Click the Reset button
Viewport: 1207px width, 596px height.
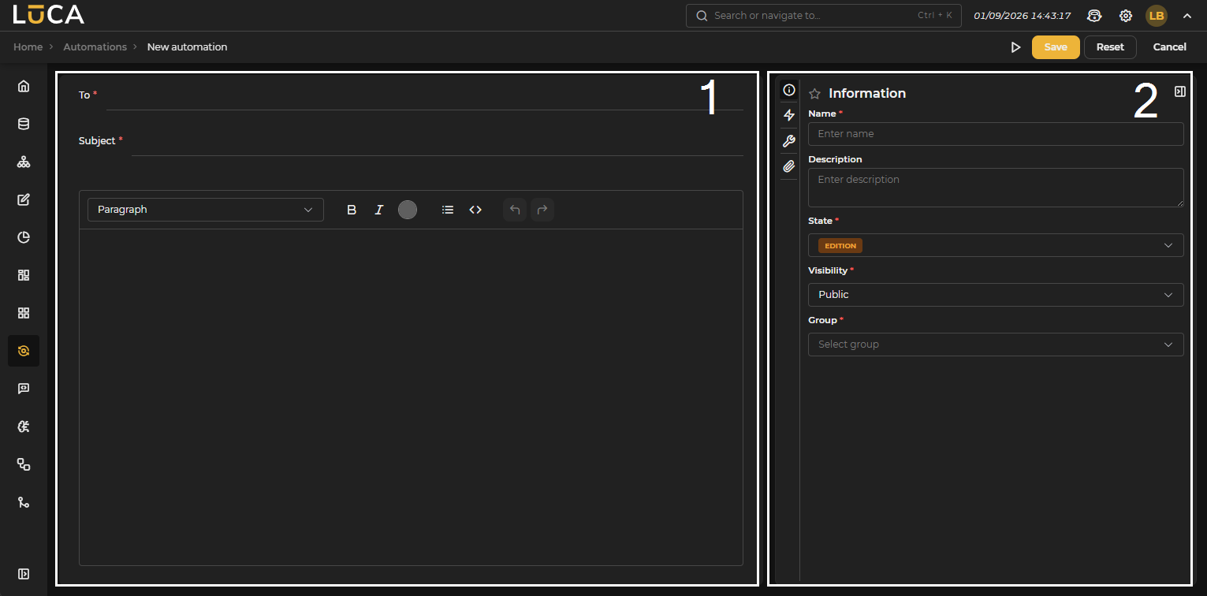pos(1110,47)
